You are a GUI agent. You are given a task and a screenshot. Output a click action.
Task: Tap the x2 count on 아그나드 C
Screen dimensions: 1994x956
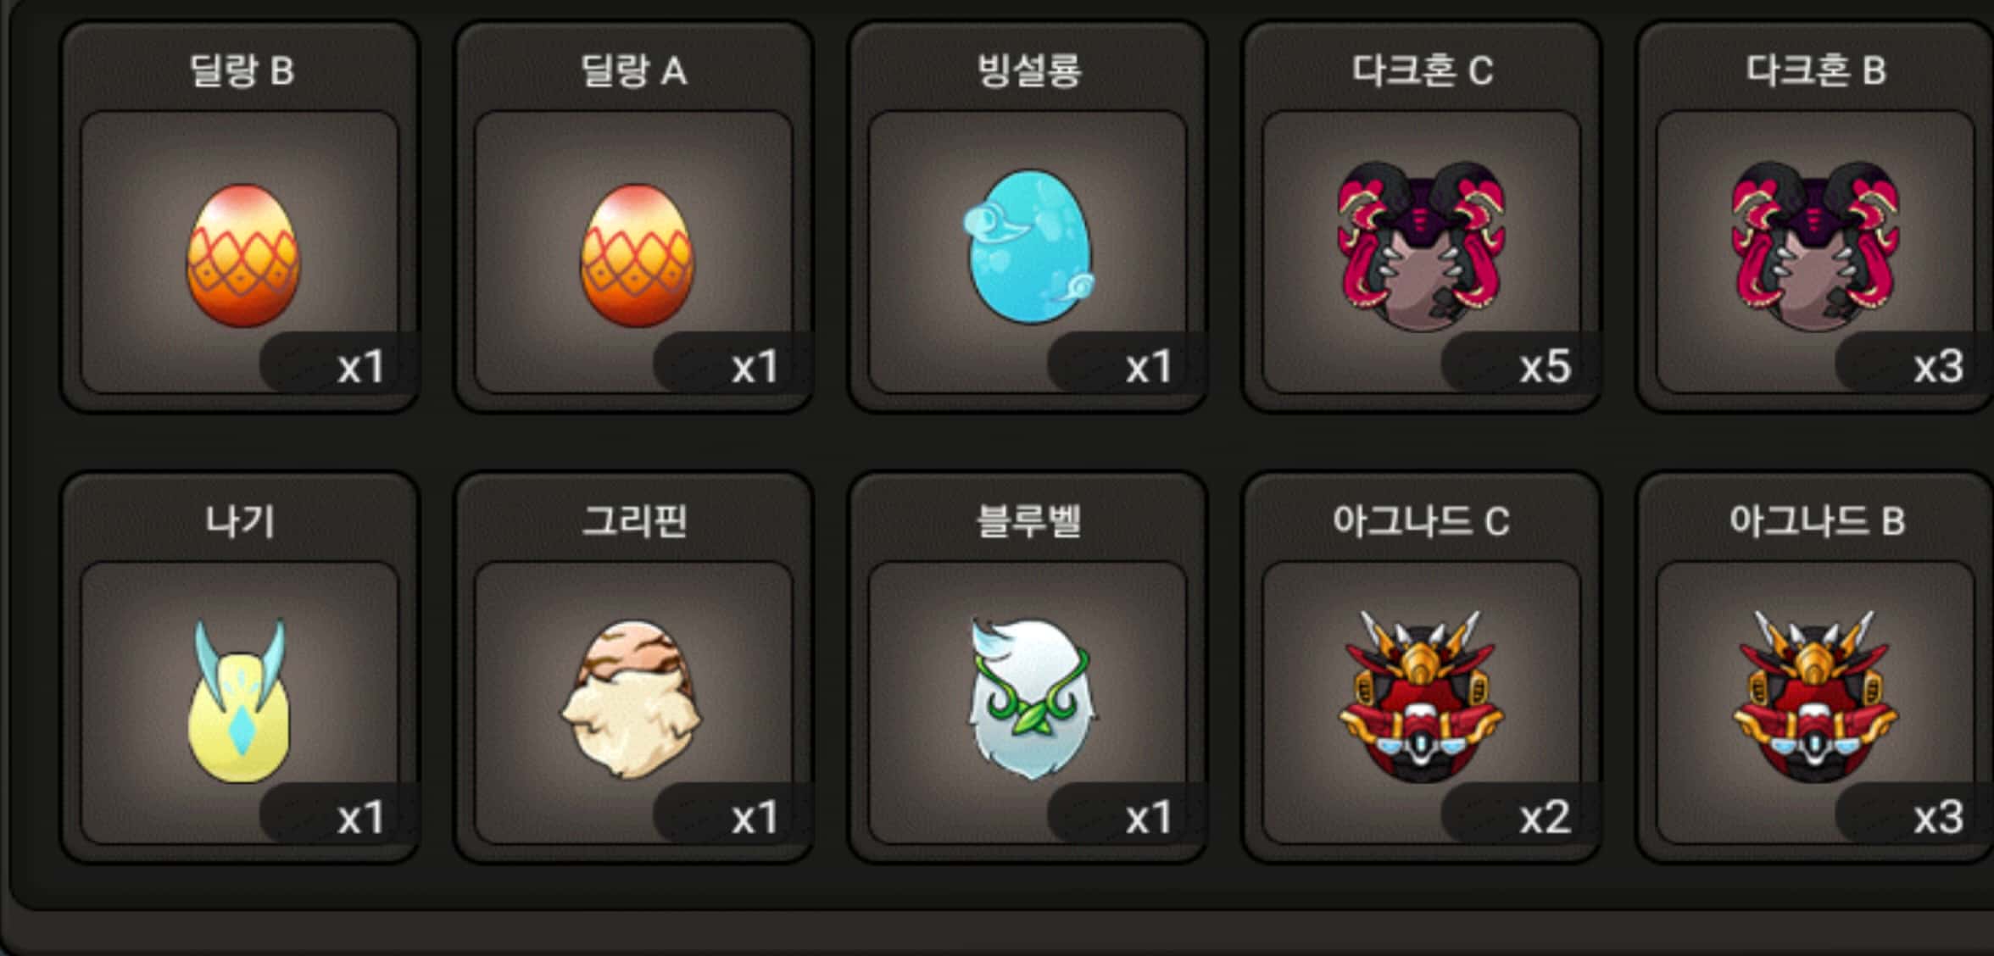(1545, 818)
